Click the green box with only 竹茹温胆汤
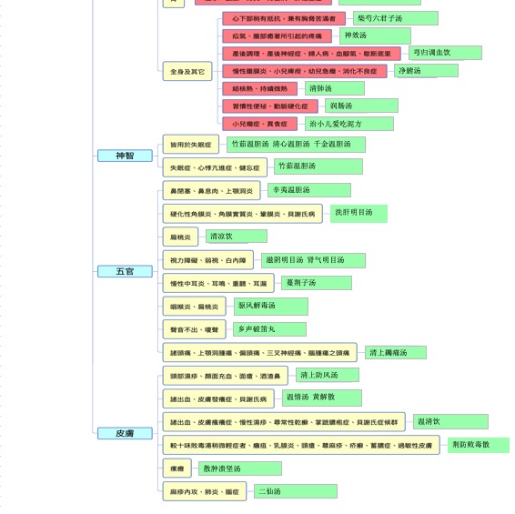Screen dimensions: 515x514 click(318, 166)
